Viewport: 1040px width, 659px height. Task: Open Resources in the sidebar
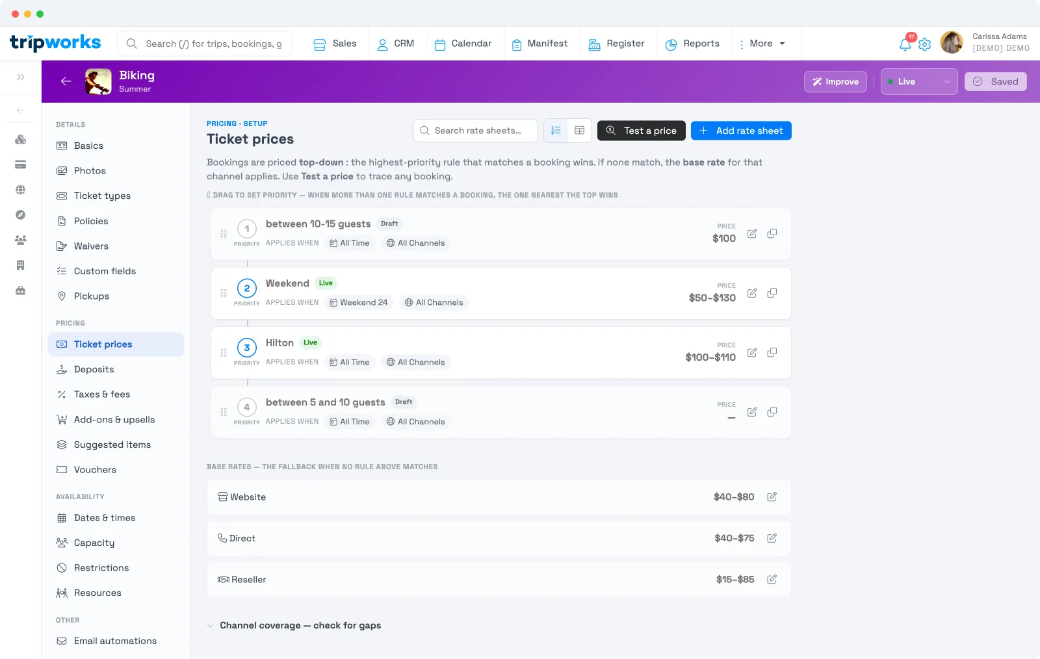click(116, 593)
